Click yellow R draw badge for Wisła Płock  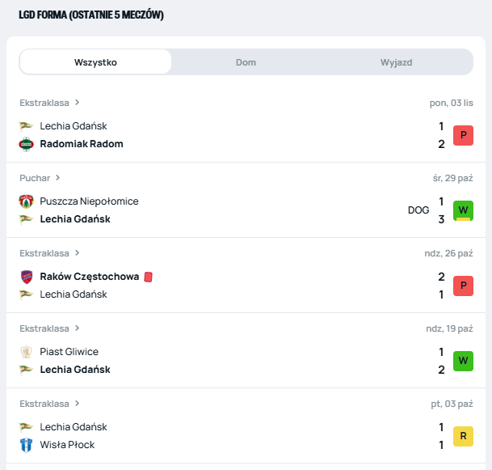coord(463,436)
